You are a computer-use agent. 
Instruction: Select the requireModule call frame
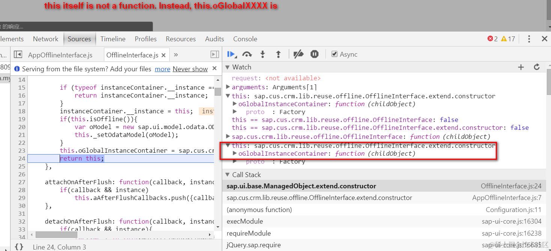384,233
